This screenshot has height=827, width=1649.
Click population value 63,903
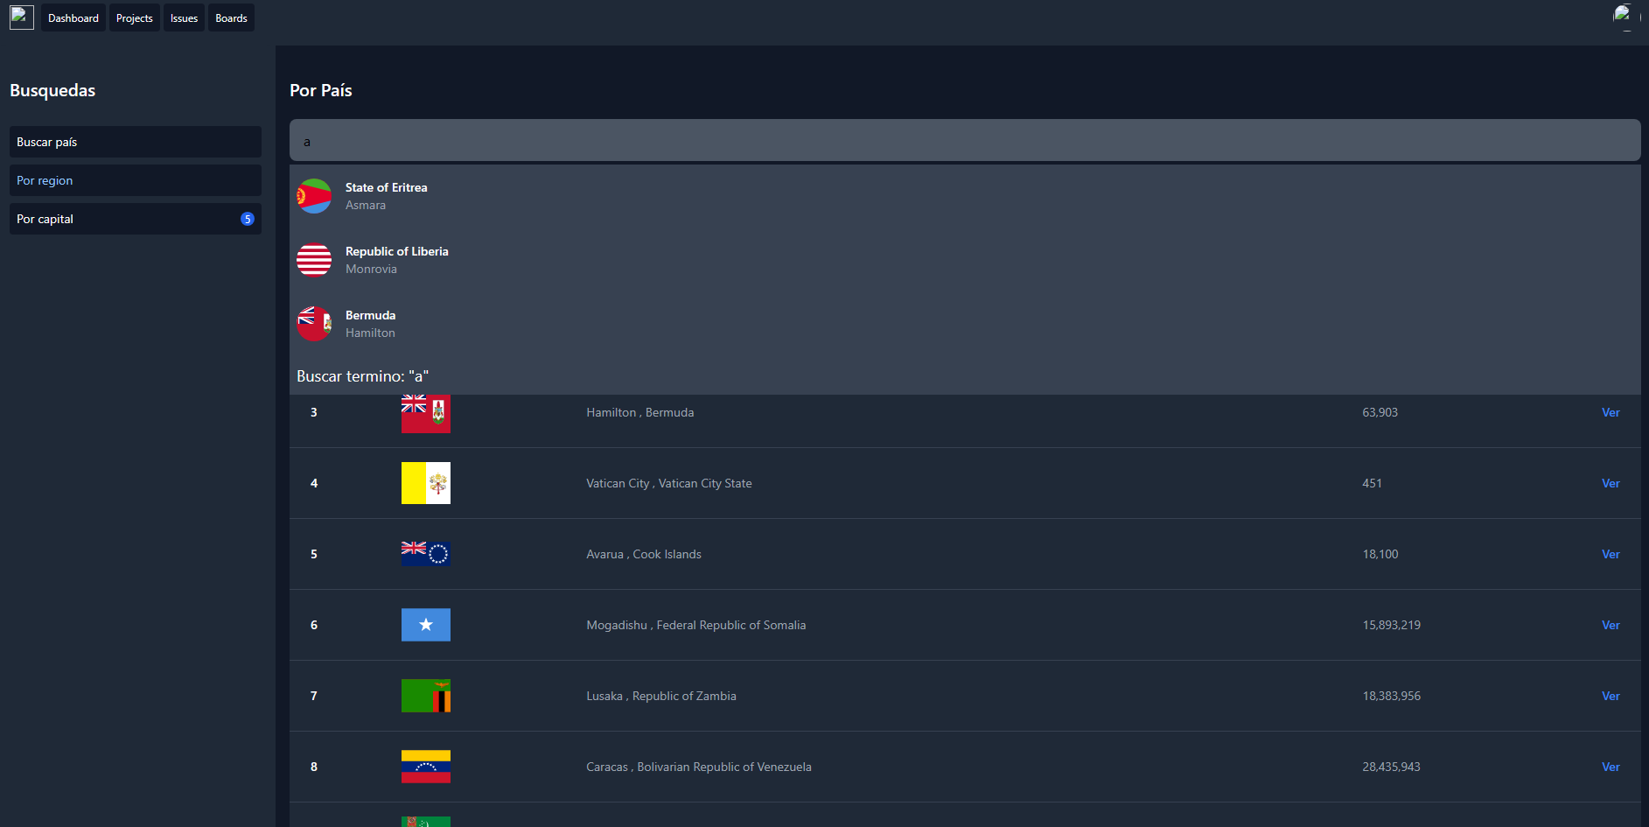(1380, 412)
